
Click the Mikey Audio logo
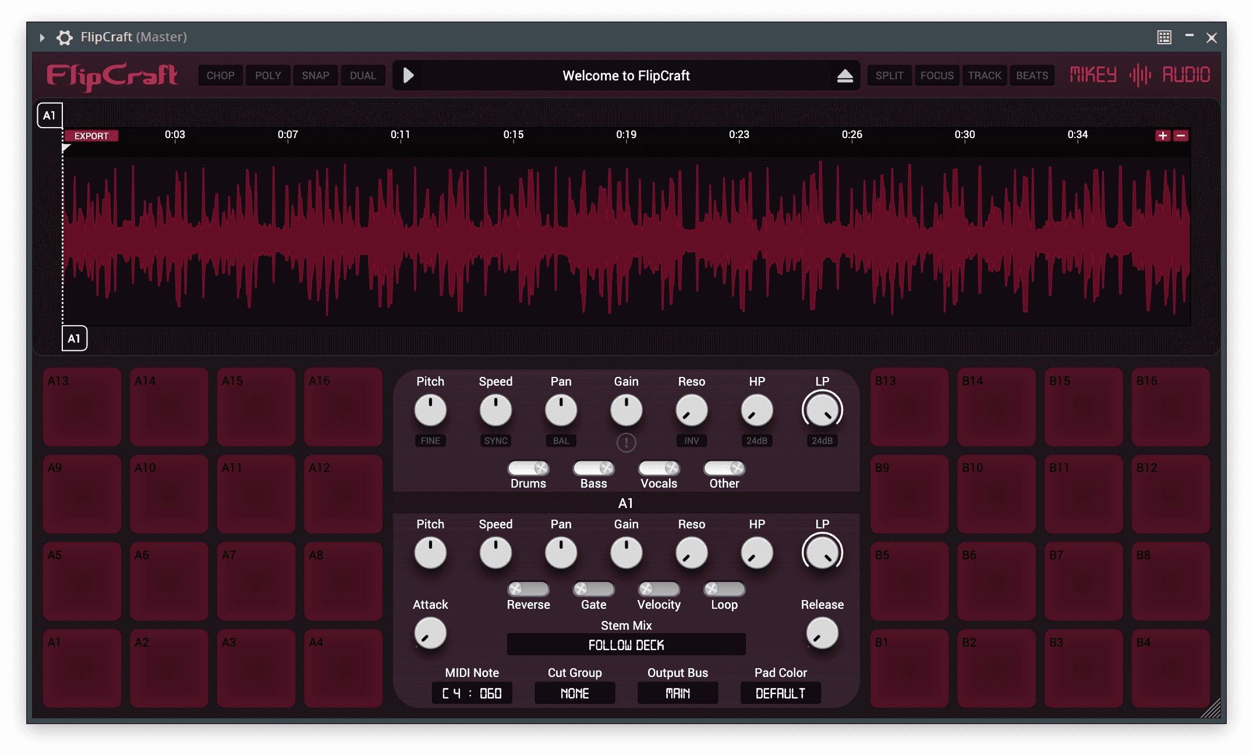(x=1140, y=75)
